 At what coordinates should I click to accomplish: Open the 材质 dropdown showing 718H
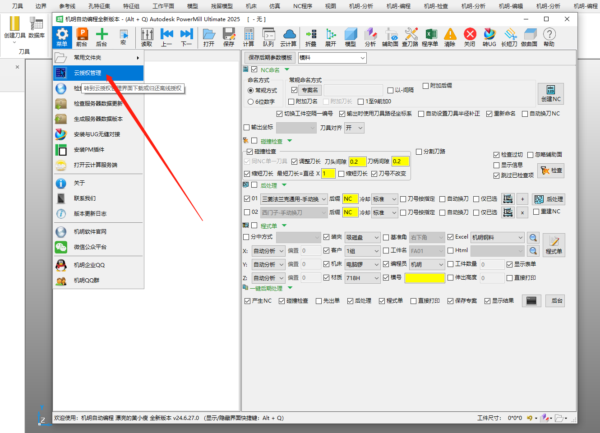tap(363, 278)
